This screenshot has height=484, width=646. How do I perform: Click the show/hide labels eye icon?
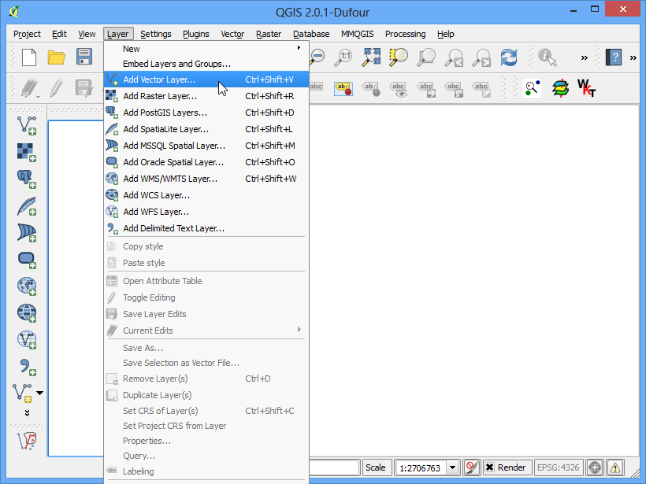tap(399, 89)
